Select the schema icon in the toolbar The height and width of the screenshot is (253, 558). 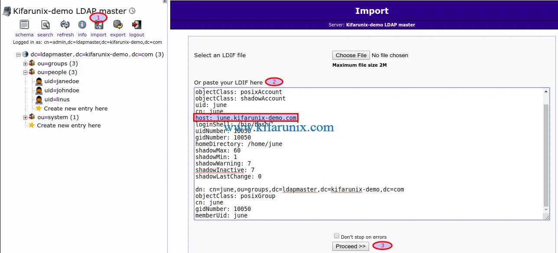24,25
